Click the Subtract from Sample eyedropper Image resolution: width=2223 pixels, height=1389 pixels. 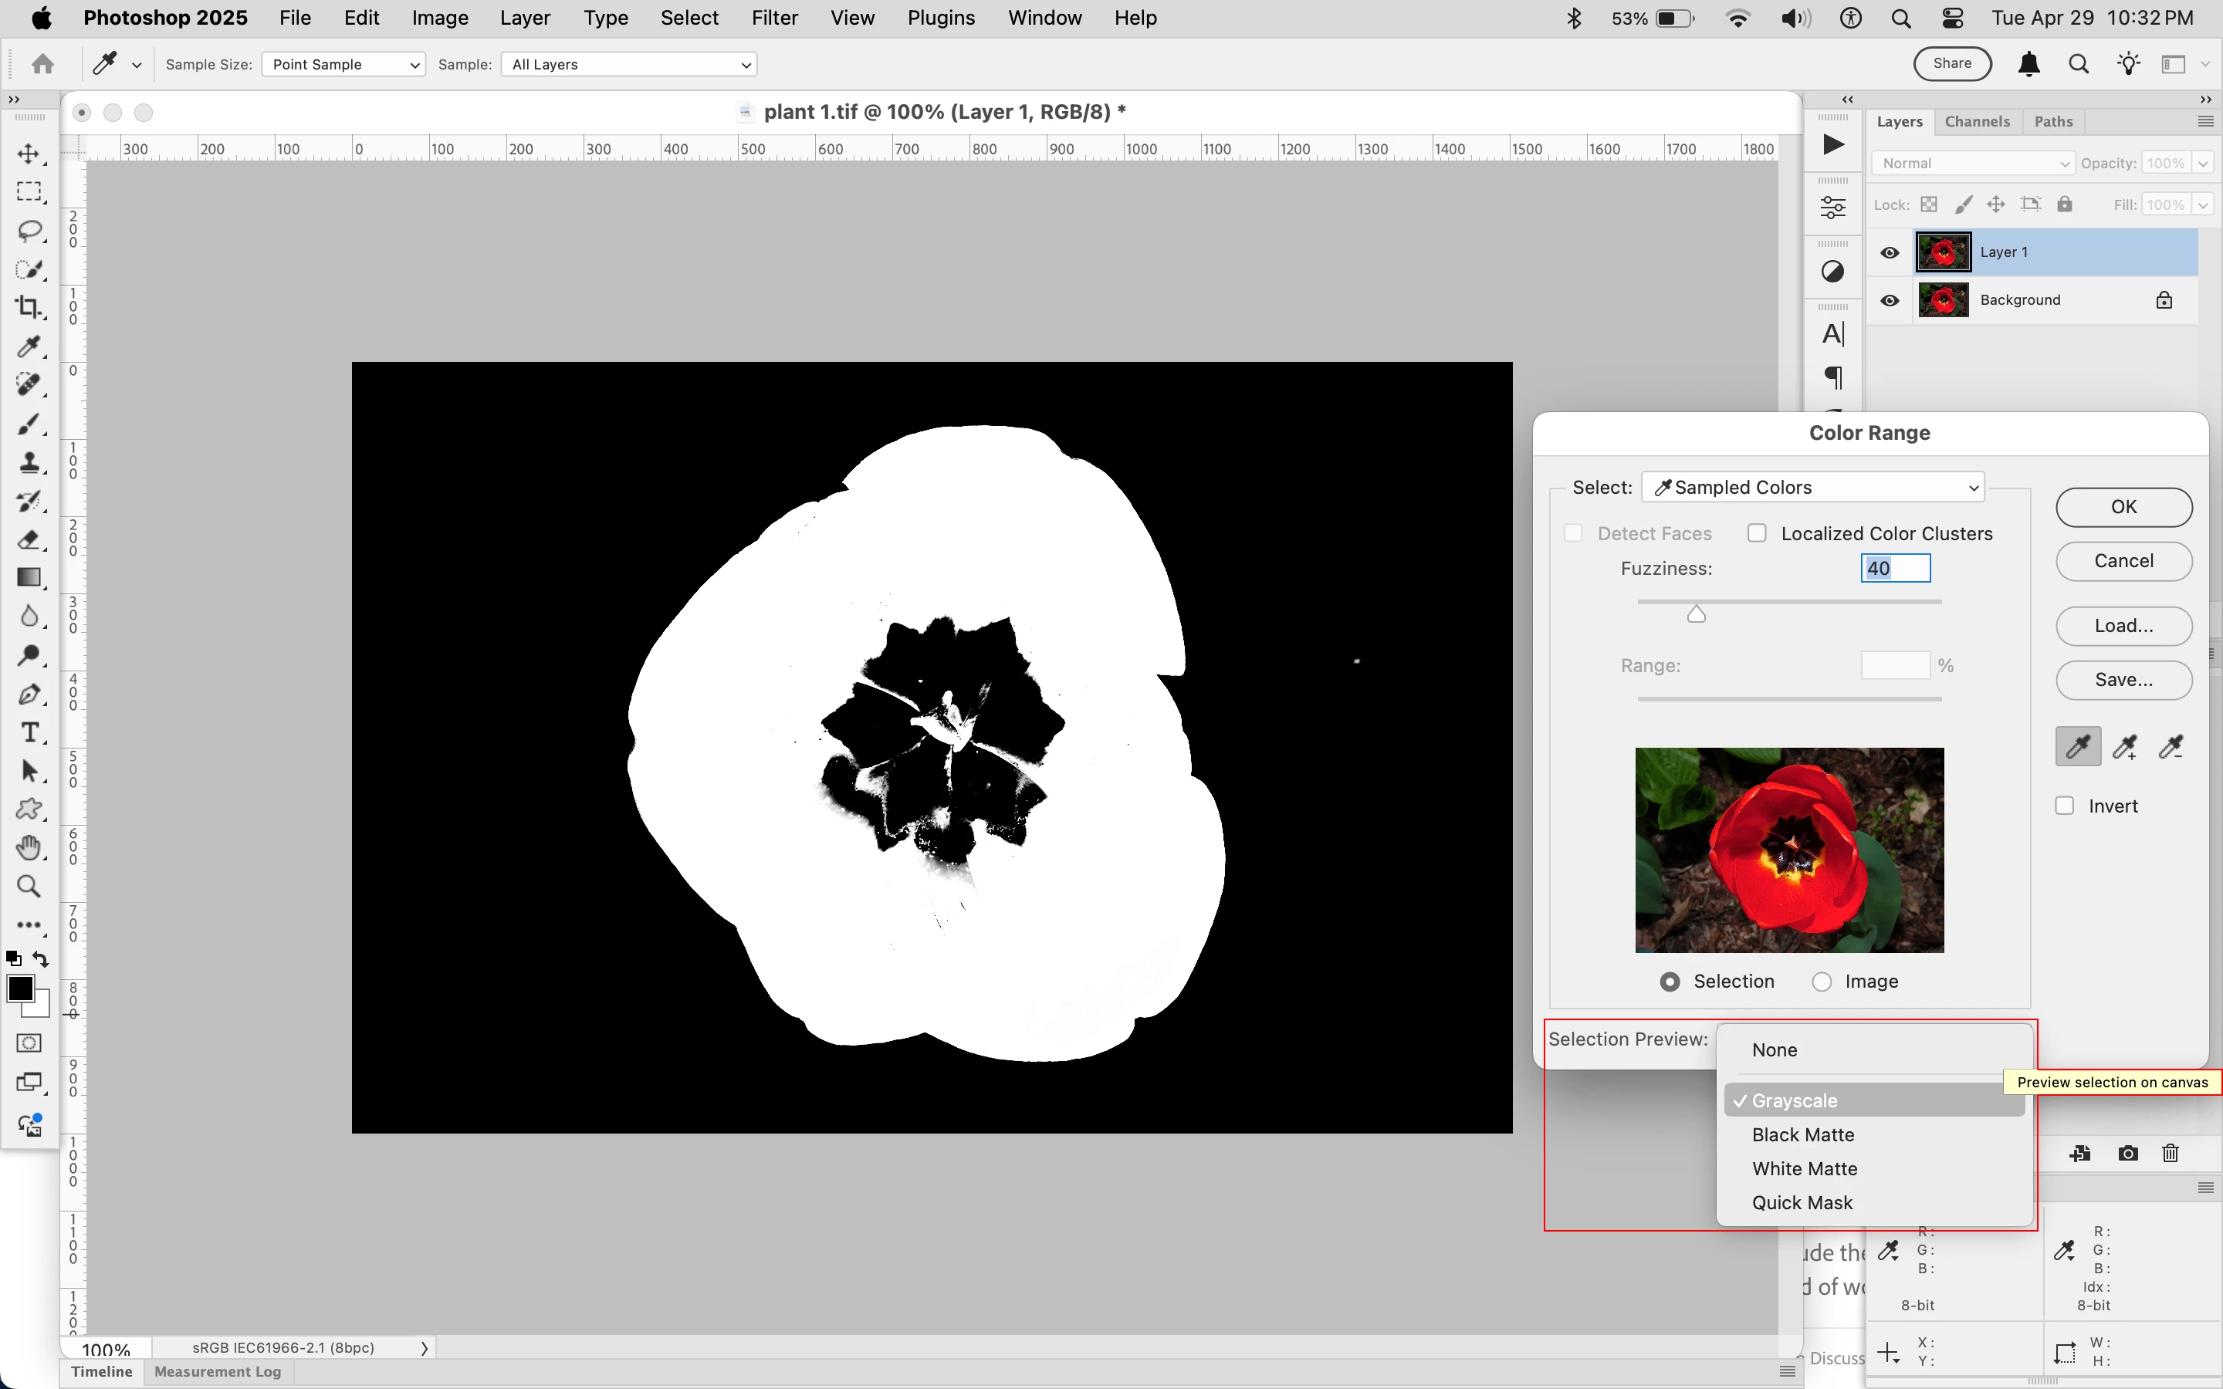coord(2171,747)
